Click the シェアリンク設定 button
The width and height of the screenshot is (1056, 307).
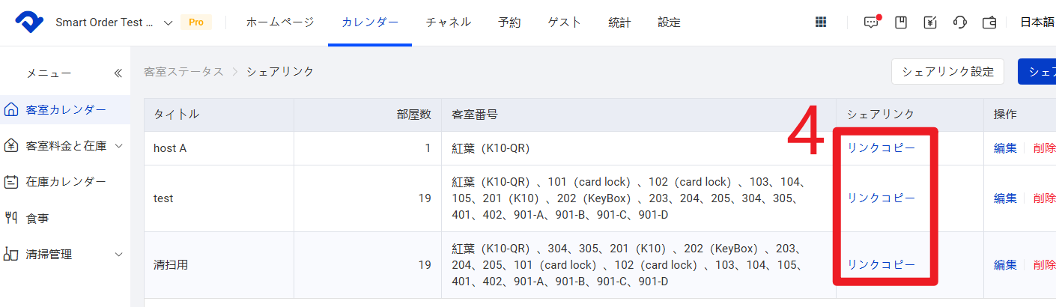[947, 72]
